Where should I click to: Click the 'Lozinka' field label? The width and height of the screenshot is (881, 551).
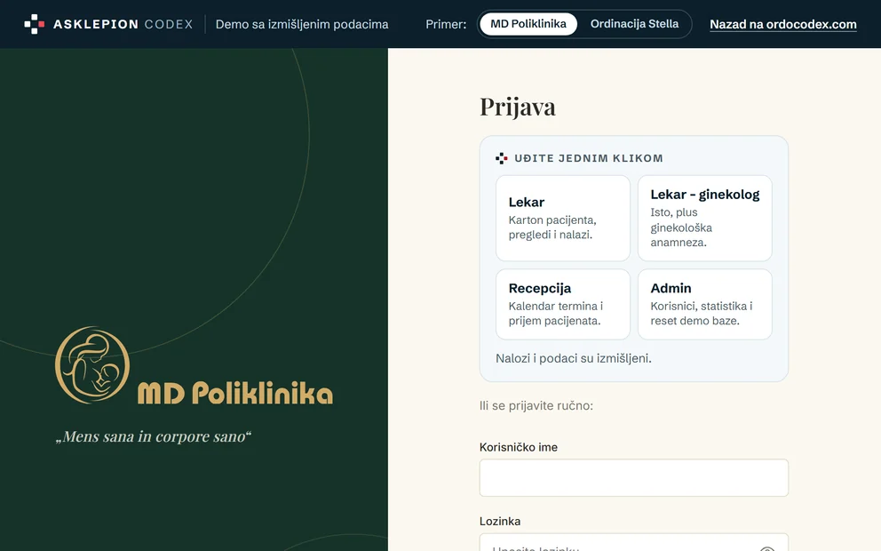(x=499, y=521)
